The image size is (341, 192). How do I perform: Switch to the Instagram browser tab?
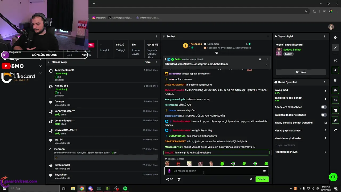(99, 18)
